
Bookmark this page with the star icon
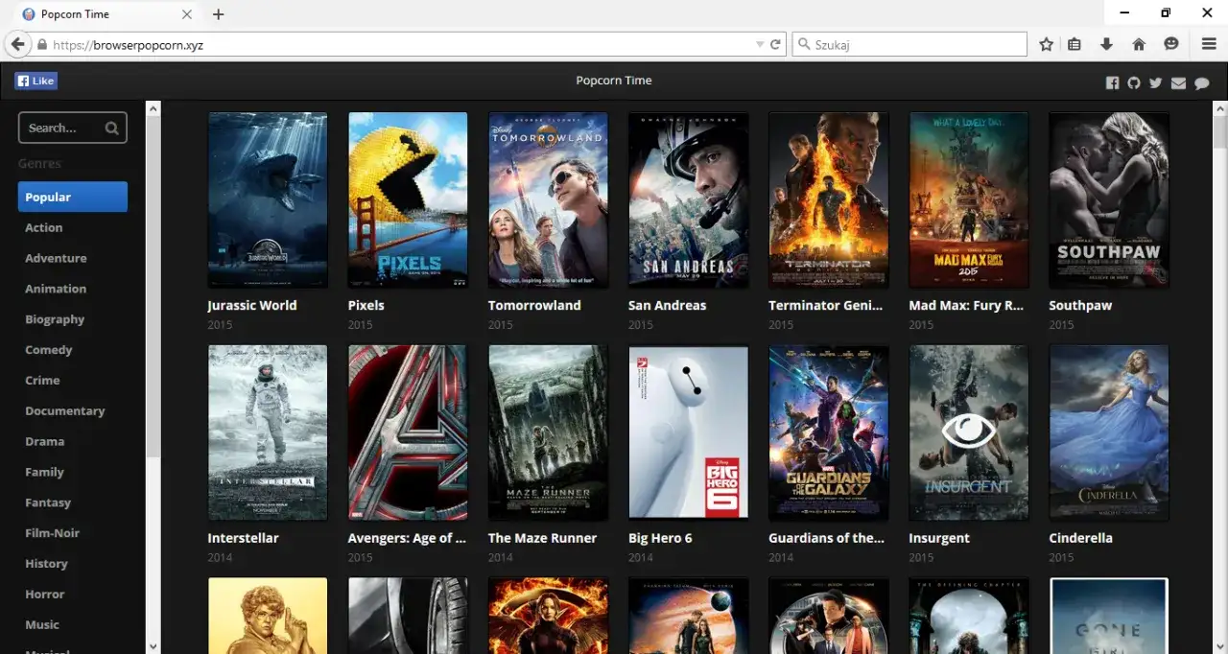point(1047,44)
